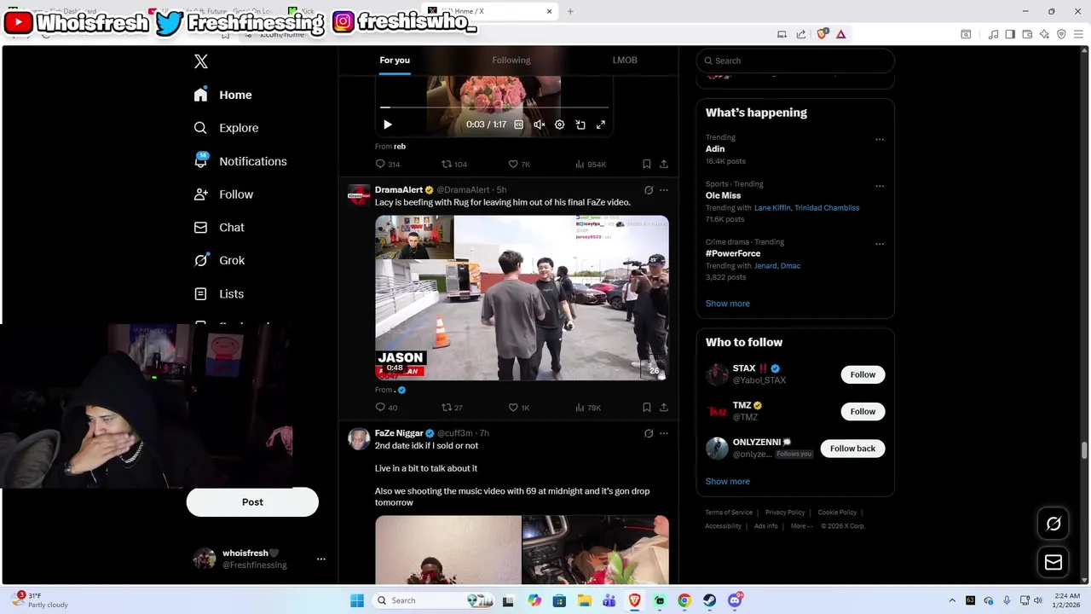Screen dimensions: 1091x614
Task: Share the DramaAlert post
Action: coord(664,408)
